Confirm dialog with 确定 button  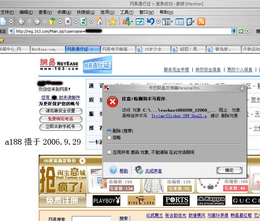tap(229, 170)
